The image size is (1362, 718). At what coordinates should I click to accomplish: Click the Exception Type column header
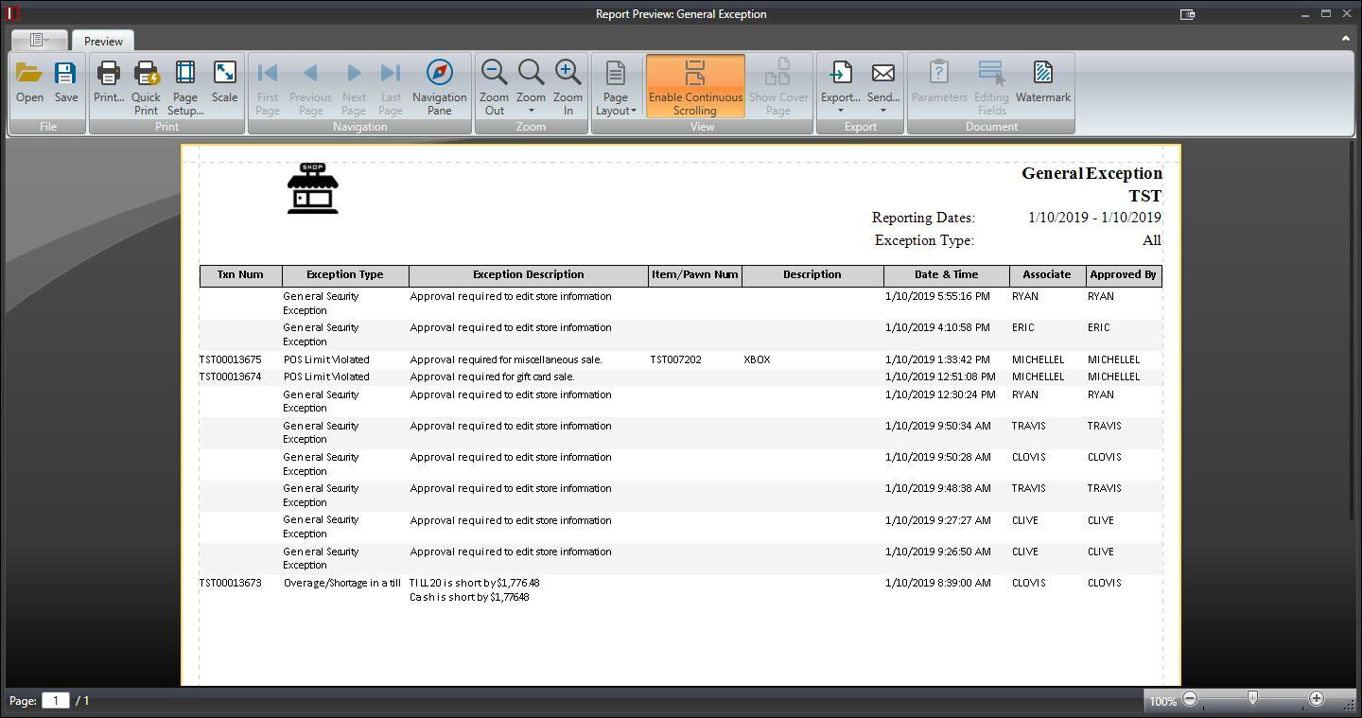coord(345,275)
